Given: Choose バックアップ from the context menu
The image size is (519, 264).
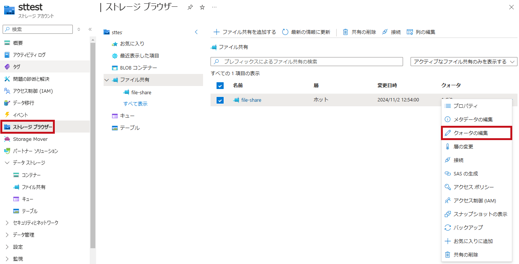Looking at the screenshot, I should click(477, 228).
